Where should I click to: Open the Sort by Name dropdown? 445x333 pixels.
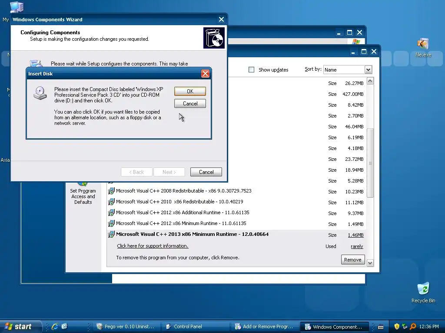368,70
